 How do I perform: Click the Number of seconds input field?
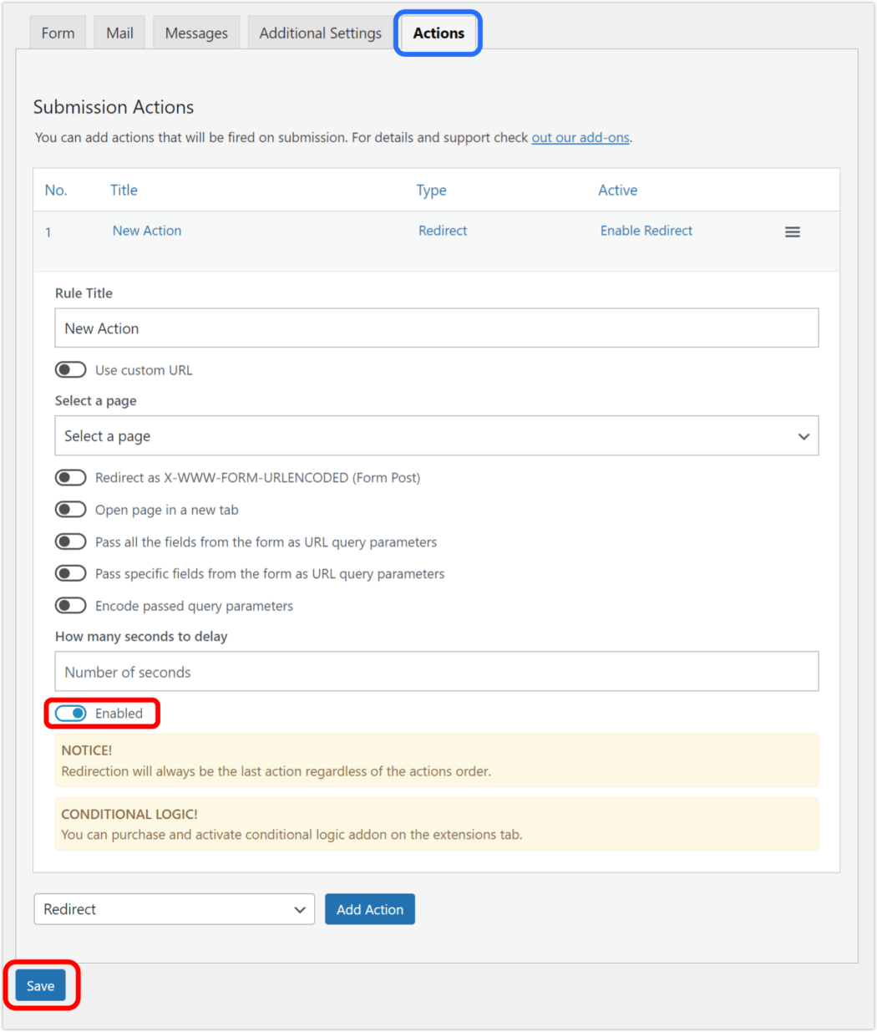click(436, 671)
